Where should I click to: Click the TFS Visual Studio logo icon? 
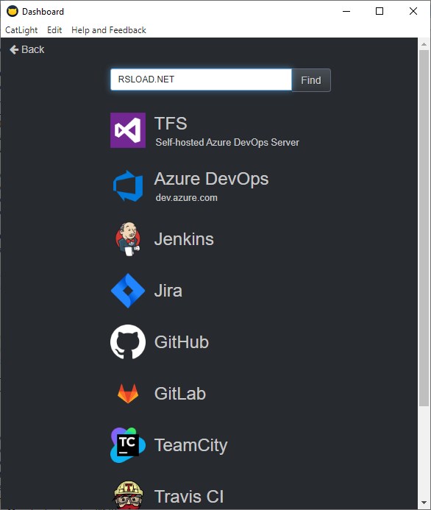click(x=128, y=130)
